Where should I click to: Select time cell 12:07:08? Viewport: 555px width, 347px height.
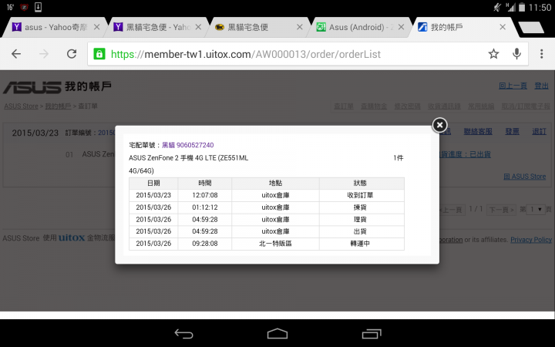click(x=205, y=195)
